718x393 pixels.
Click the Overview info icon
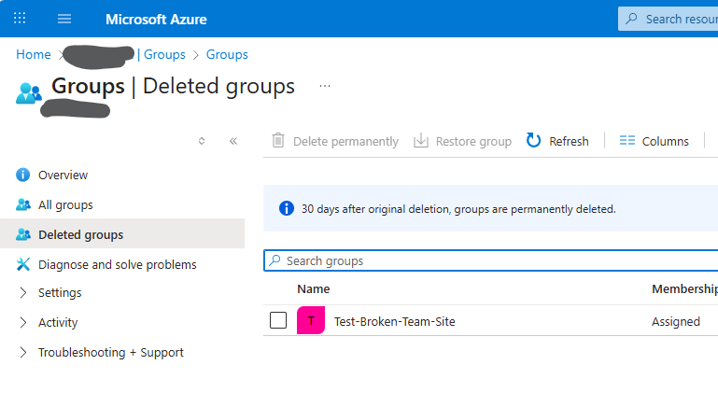[x=23, y=175]
